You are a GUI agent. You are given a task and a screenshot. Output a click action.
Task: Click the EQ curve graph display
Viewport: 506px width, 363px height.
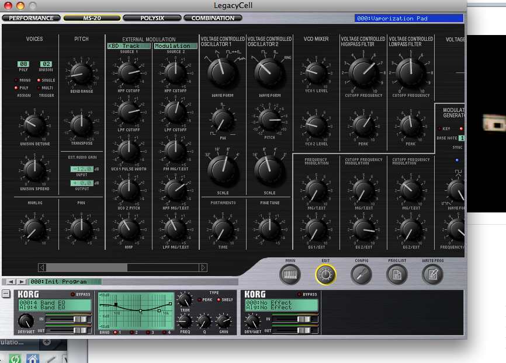point(136,311)
